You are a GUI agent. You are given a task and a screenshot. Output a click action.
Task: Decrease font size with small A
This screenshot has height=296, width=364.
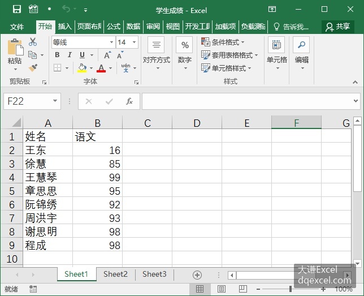(120, 55)
